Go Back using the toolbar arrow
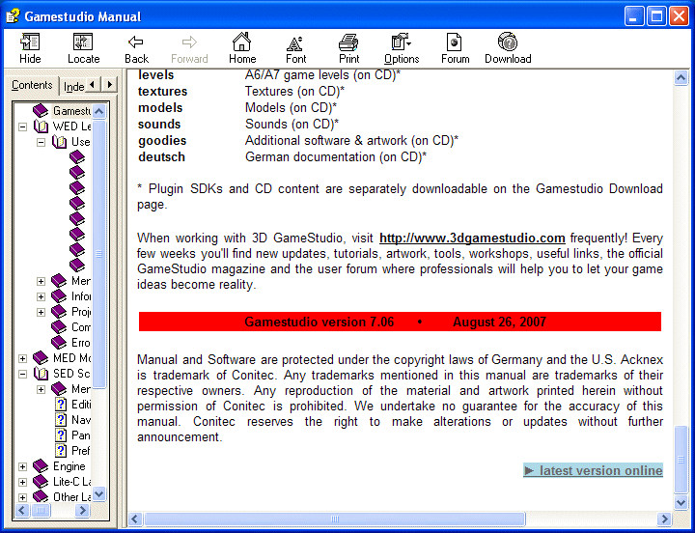The height and width of the screenshot is (533, 695). click(136, 48)
